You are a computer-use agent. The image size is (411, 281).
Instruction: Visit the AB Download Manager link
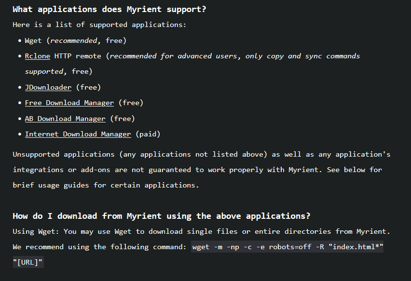(x=65, y=119)
